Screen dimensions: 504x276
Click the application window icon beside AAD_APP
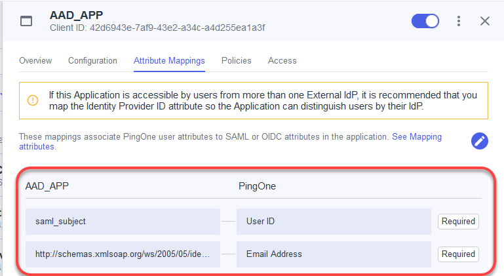26,21
